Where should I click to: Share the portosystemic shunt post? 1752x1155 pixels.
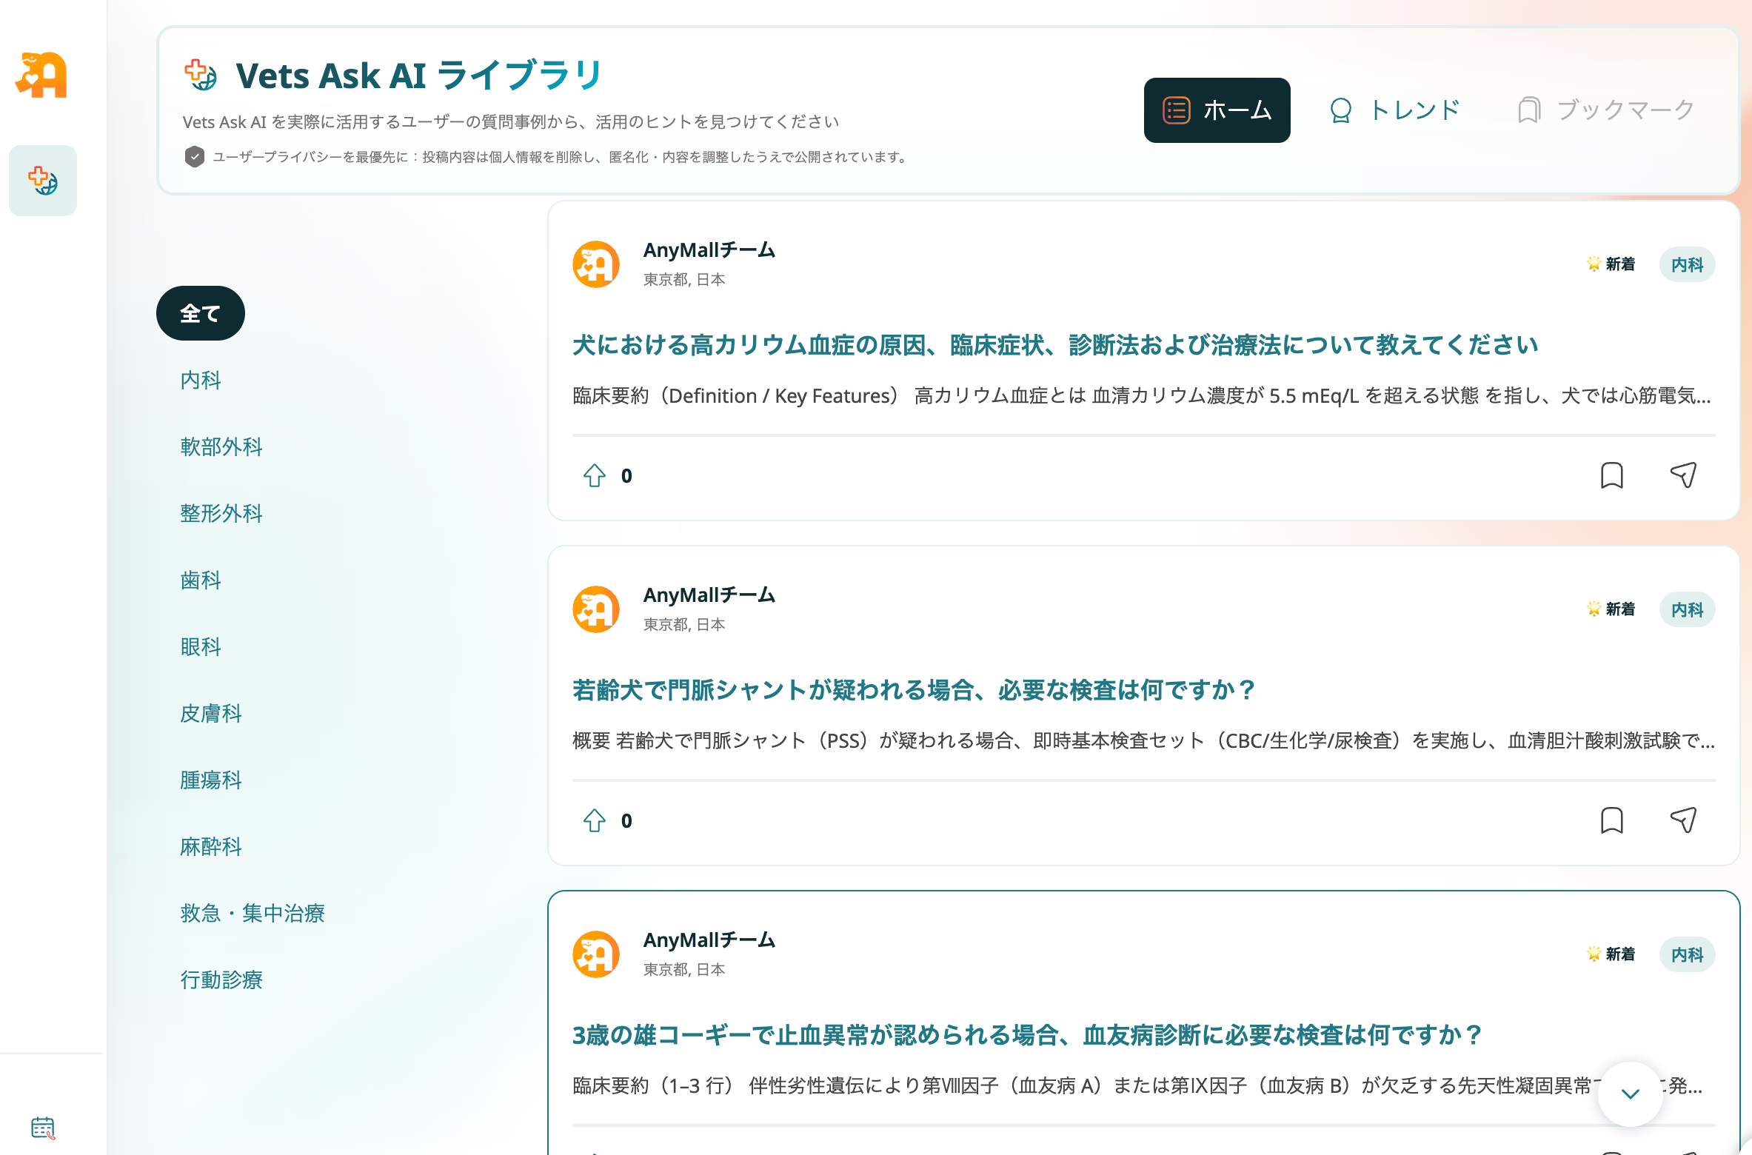1683,820
